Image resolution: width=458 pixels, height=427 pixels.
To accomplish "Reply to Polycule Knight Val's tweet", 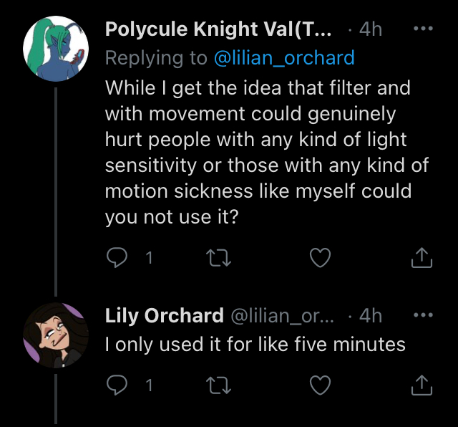I will (x=117, y=257).
